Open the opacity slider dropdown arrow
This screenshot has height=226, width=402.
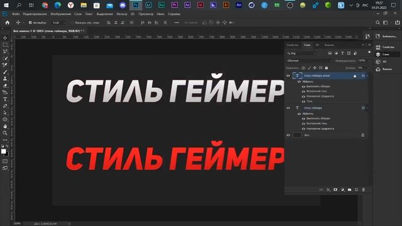(369, 61)
